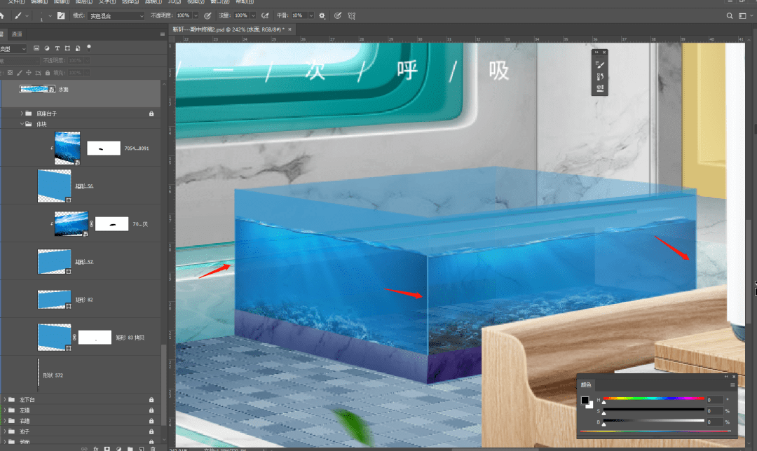Toggle symmetry paint butterfly icon

(x=353, y=15)
